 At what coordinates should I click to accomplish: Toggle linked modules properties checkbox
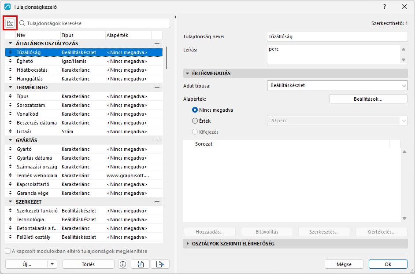pyautogui.click(x=7, y=251)
